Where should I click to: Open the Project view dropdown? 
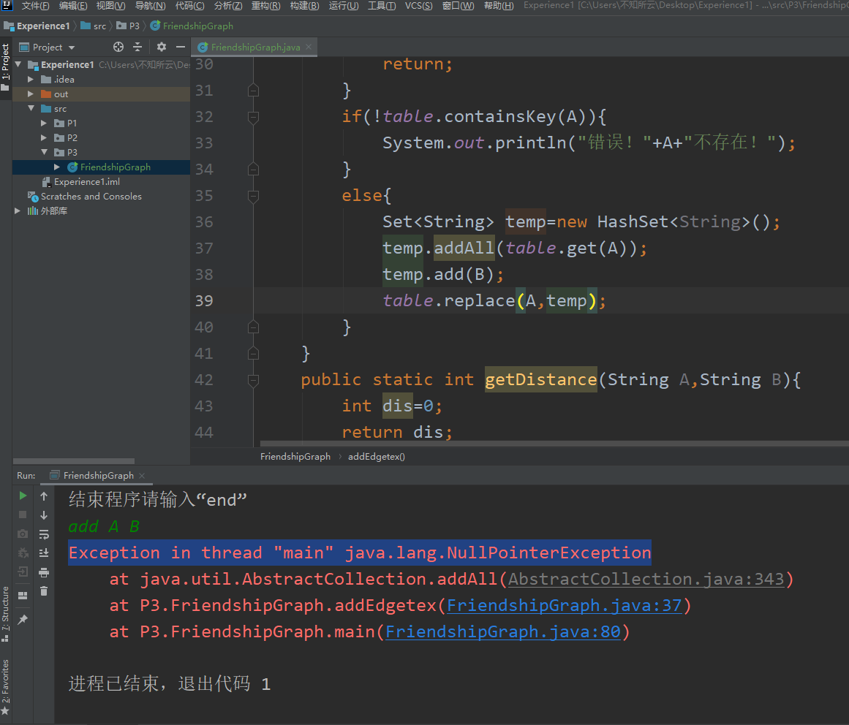coord(48,47)
